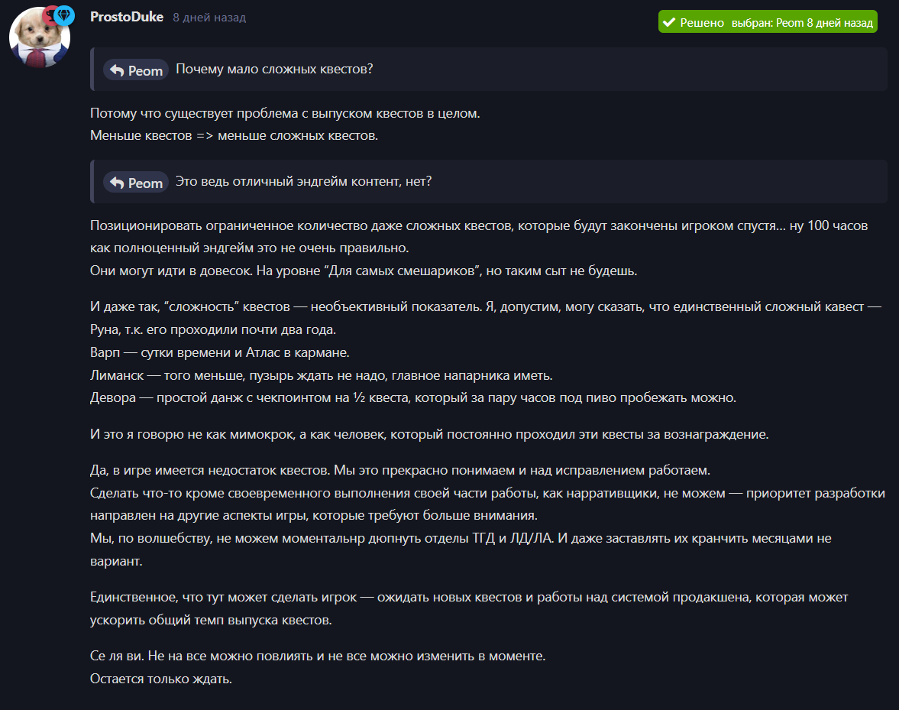Image resolution: width=899 pixels, height=710 pixels.
Task: Click the blue diamond badge on avatar
Action: pyautogui.click(x=64, y=15)
